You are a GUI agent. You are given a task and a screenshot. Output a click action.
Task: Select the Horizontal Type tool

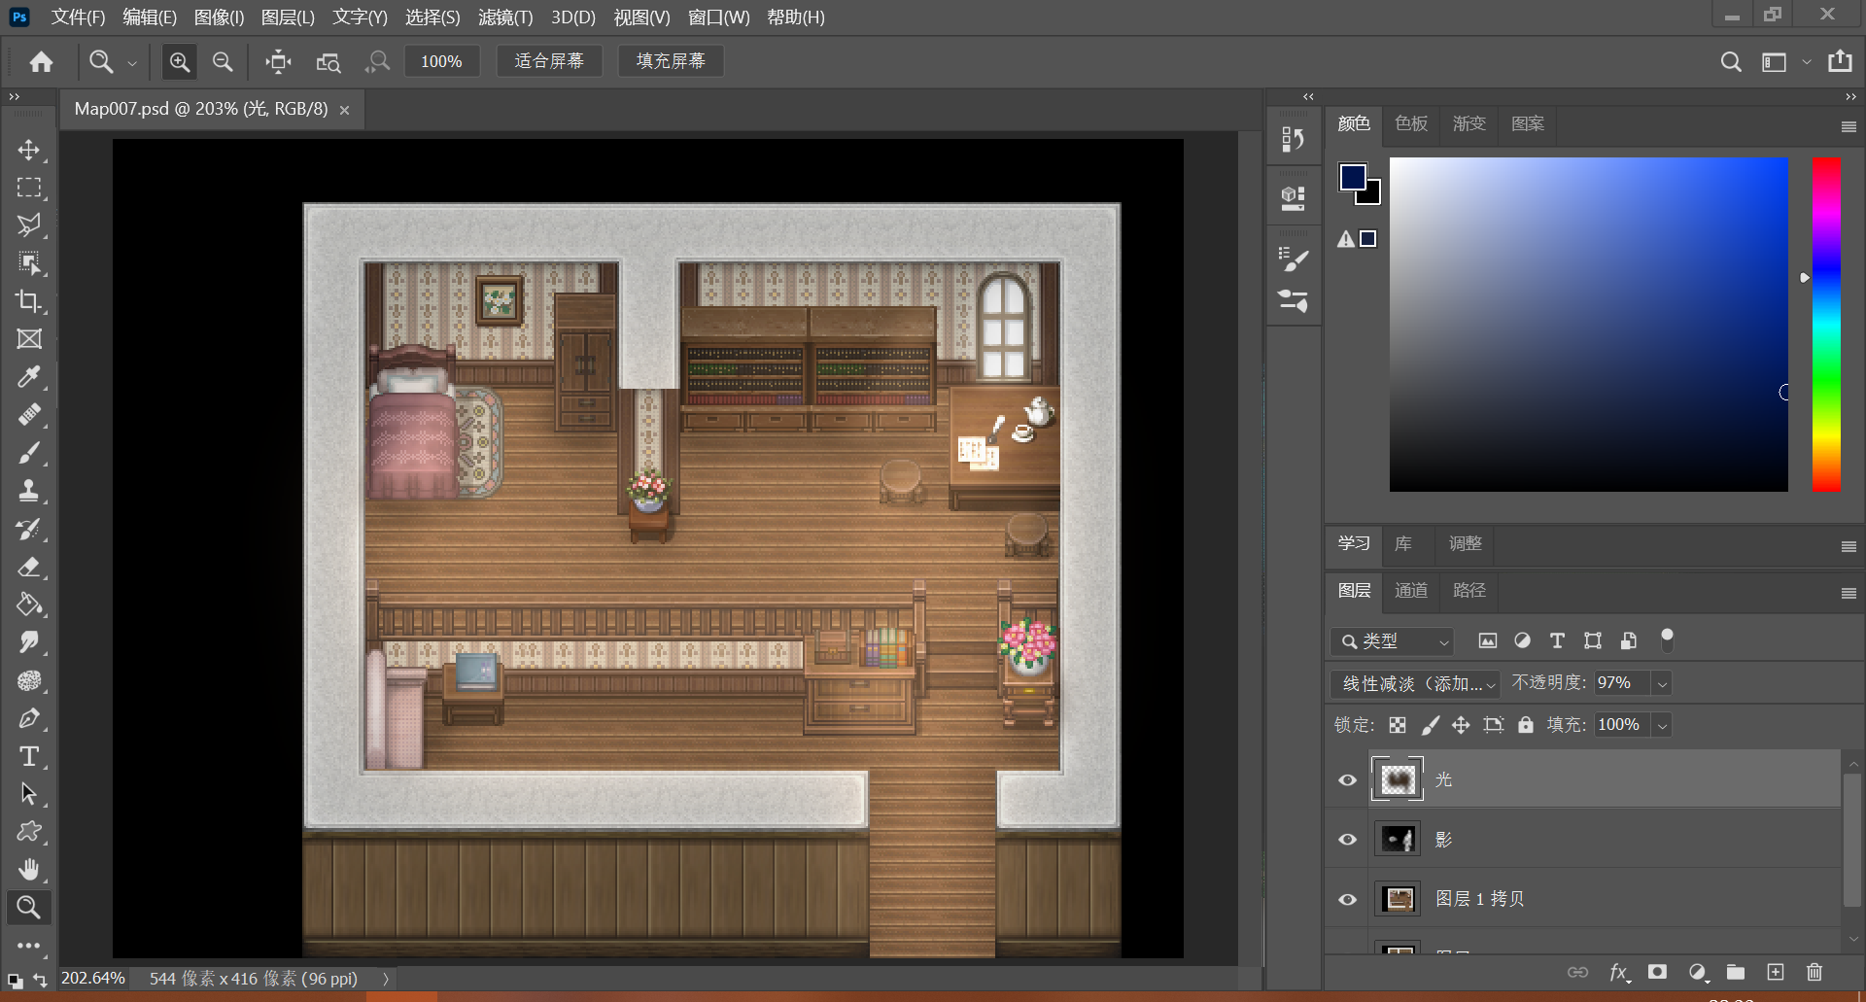(x=29, y=756)
